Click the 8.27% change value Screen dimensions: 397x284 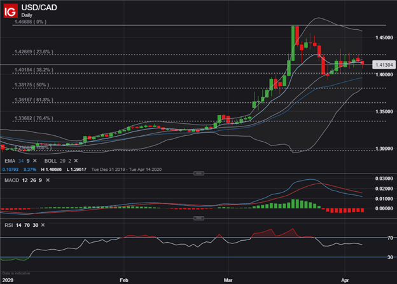(30, 170)
